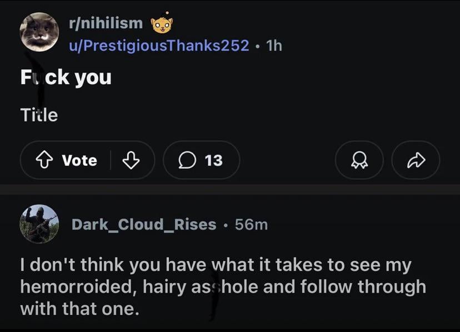Viewport: 460px width, 332px height.
Task: Click the gray separator bar above comments
Action: click(x=230, y=190)
